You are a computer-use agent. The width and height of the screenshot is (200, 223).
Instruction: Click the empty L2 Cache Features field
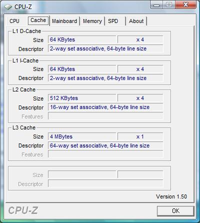click(x=105, y=116)
